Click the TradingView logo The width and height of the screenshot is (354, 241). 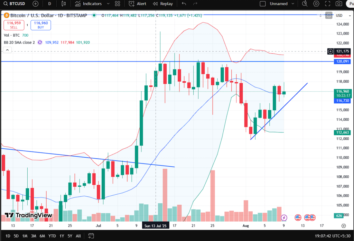click(x=28, y=215)
